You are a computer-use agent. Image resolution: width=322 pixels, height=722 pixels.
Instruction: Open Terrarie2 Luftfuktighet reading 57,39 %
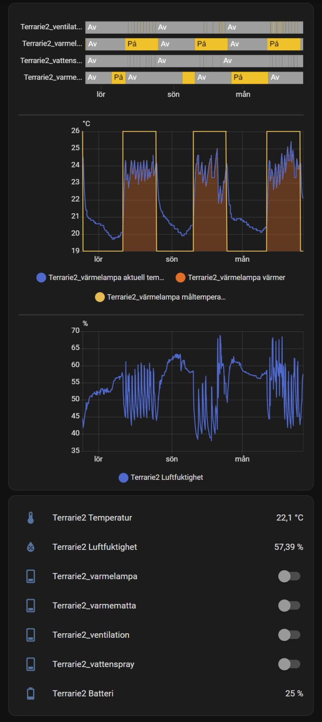289,547
